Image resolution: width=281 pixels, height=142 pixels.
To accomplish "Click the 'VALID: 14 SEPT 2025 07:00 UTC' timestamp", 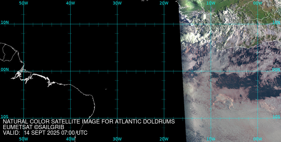I will [x=45, y=133].
